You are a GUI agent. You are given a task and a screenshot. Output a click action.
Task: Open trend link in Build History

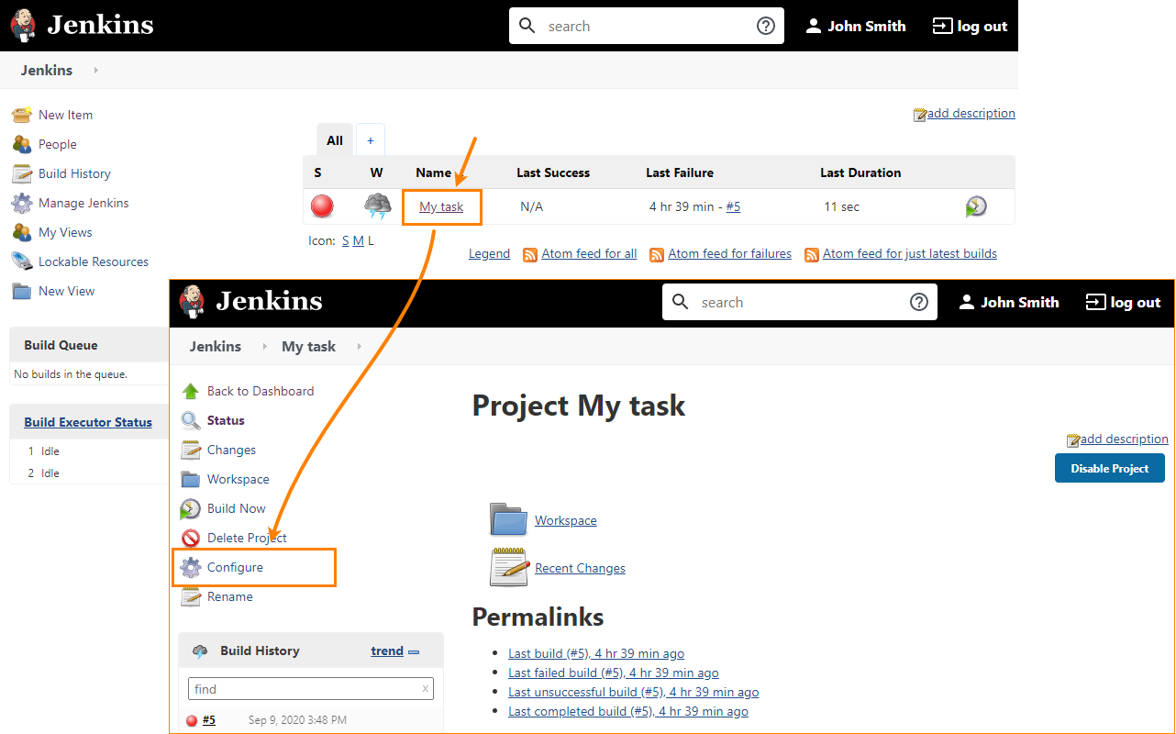point(387,651)
